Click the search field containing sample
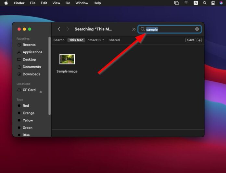Screen dimensions: 226x173 [169, 29]
